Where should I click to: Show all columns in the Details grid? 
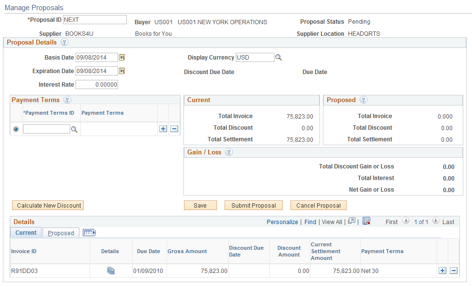pos(89,232)
